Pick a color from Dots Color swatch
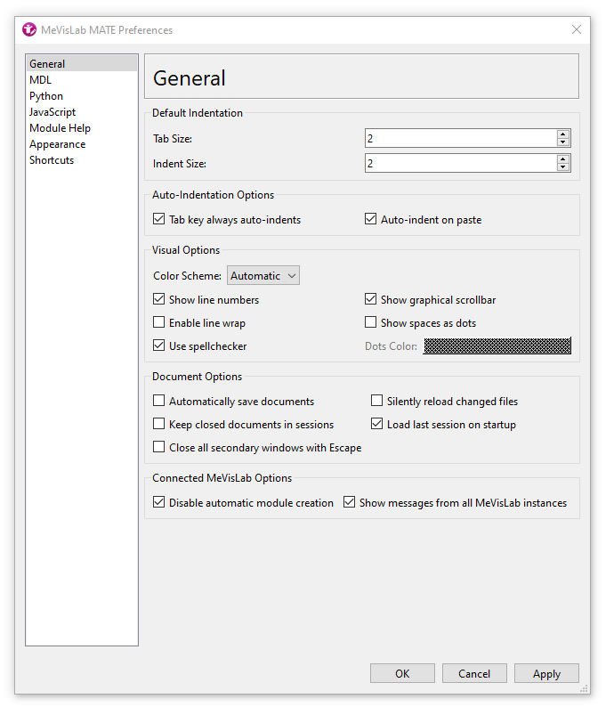The width and height of the screenshot is (614, 715). (497, 346)
